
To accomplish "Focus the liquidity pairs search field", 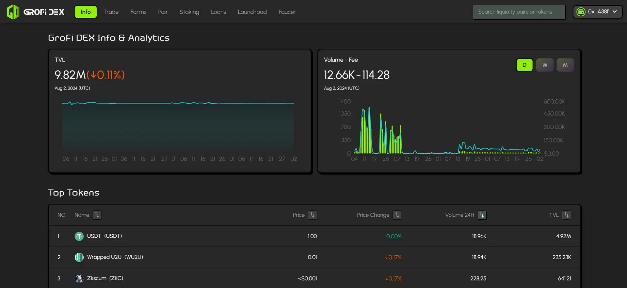I will pos(519,12).
